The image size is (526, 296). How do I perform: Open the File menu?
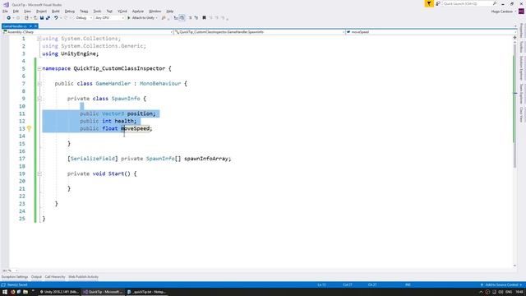[x=5, y=12]
